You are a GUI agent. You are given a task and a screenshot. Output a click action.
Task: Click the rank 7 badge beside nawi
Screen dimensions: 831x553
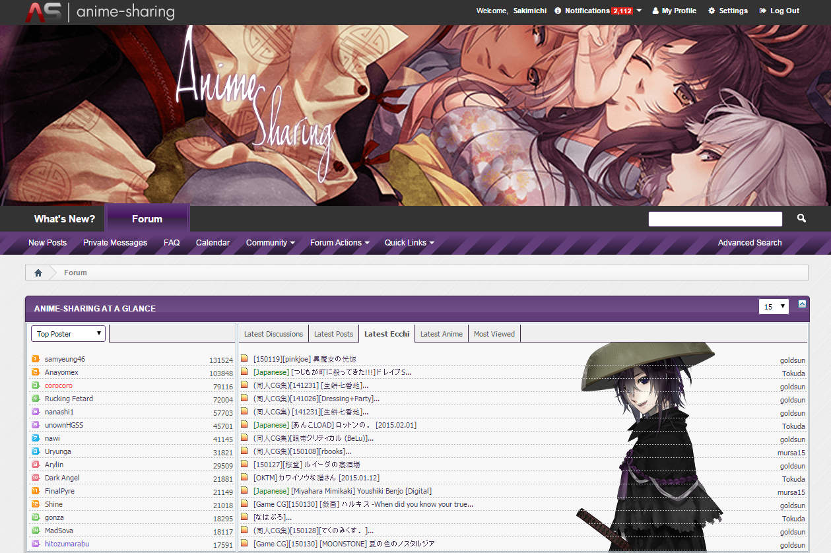[36, 438]
